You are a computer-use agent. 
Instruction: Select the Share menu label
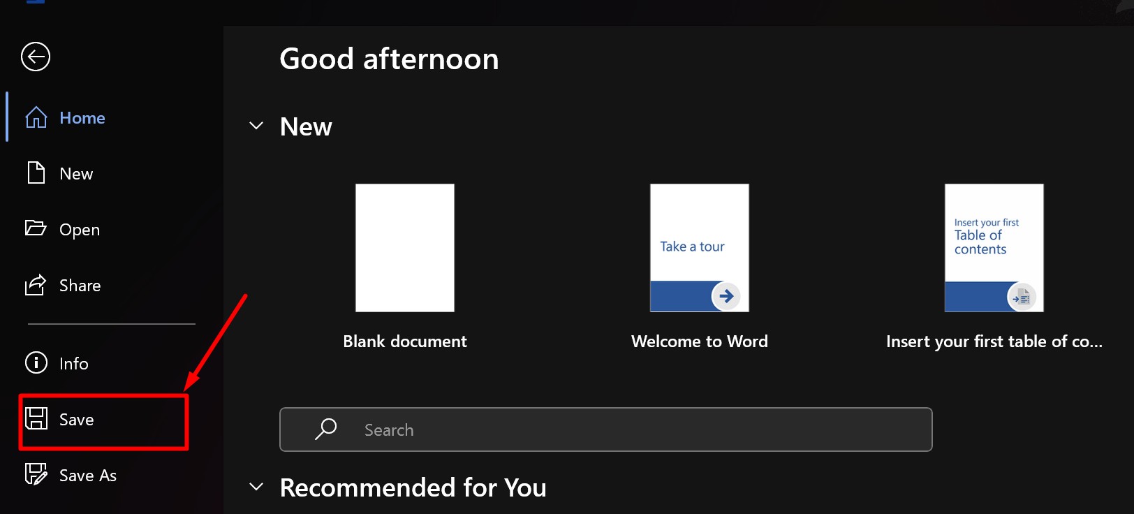[x=80, y=286]
